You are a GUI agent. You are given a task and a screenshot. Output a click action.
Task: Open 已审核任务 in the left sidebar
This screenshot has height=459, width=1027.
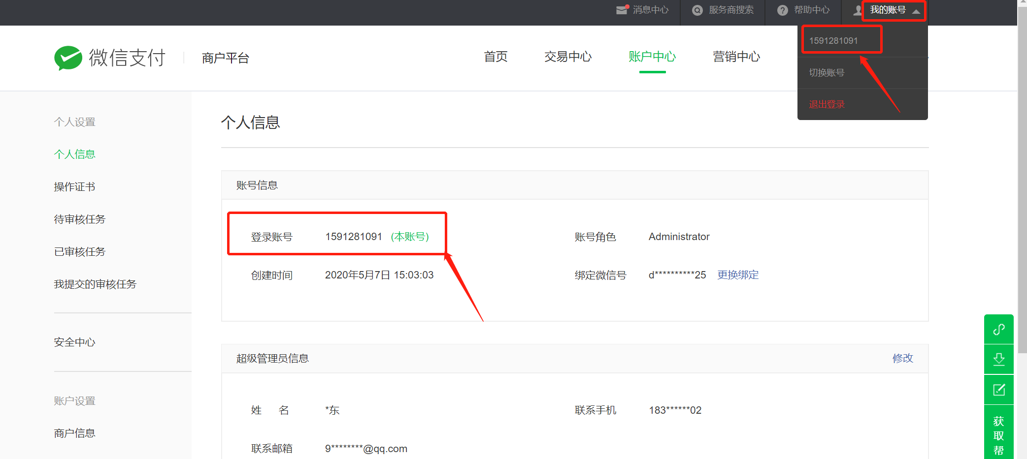click(x=80, y=252)
